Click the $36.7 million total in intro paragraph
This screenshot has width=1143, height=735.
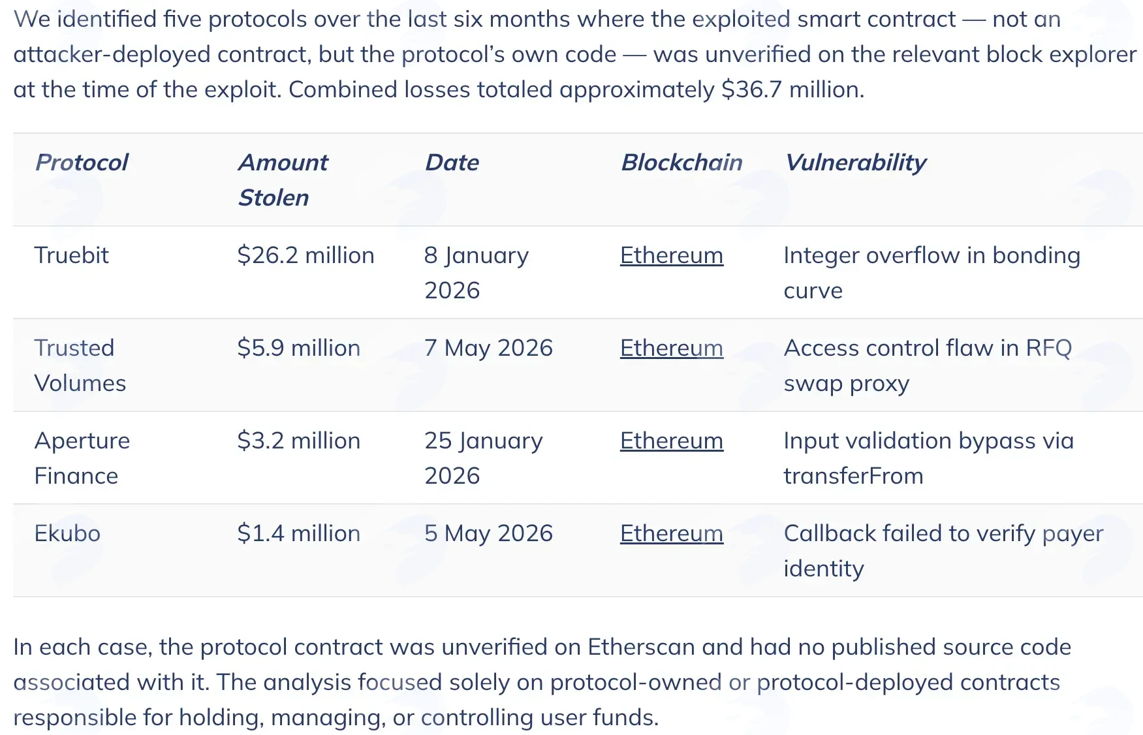click(792, 89)
